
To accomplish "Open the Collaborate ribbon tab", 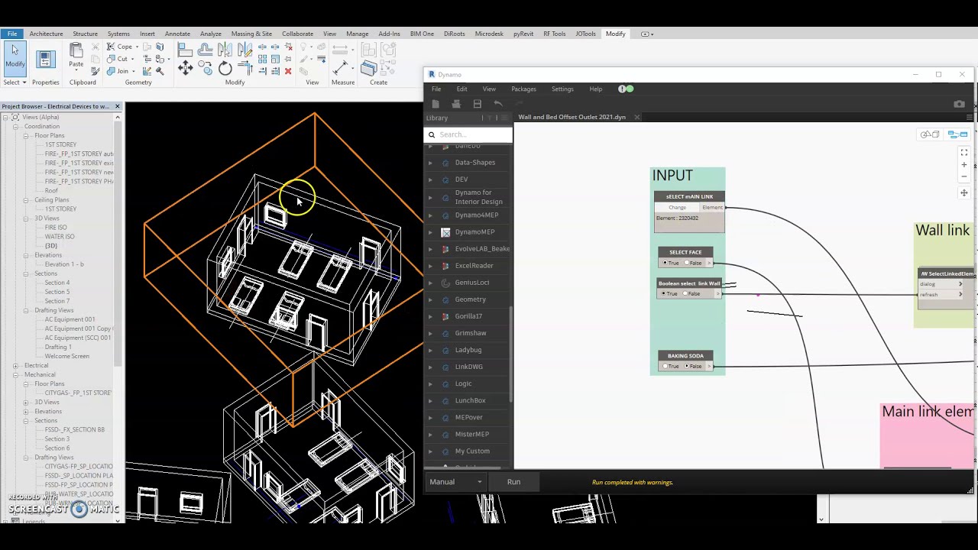I will [297, 34].
